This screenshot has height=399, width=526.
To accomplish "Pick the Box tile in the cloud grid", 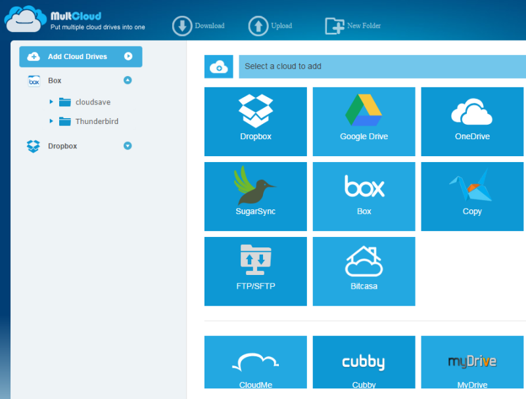I will [364, 196].
